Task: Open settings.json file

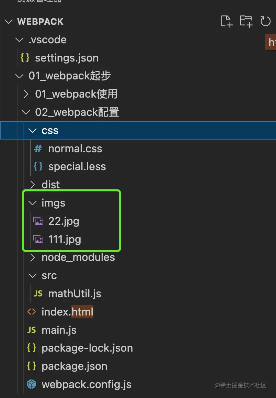Action: tap(67, 58)
